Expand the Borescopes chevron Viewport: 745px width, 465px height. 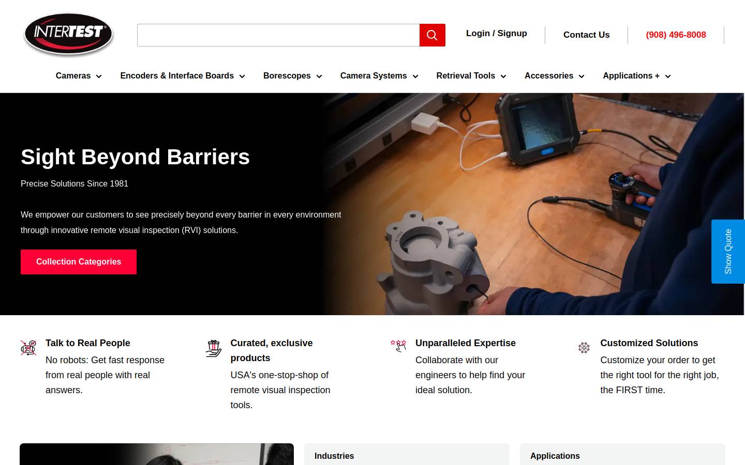[x=319, y=76]
